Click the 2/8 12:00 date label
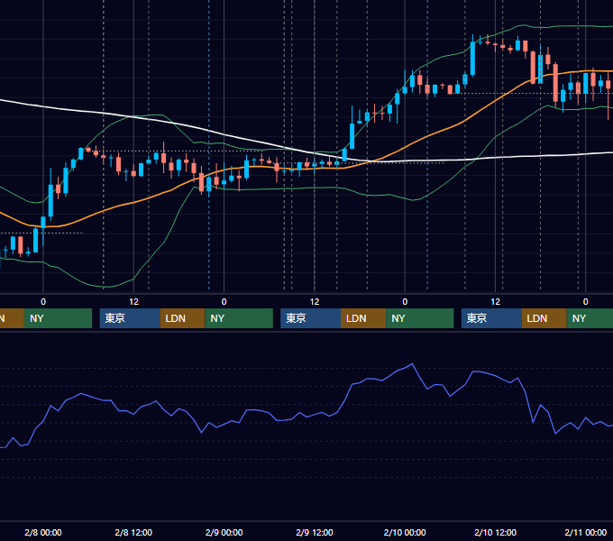The width and height of the screenshot is (613, 541). coord(133,532)
